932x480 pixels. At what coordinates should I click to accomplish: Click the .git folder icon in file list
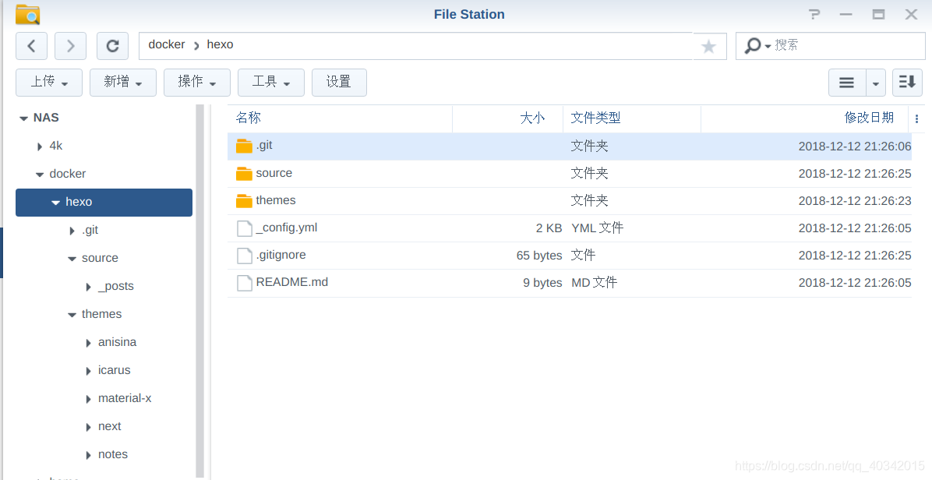[244, 146]
